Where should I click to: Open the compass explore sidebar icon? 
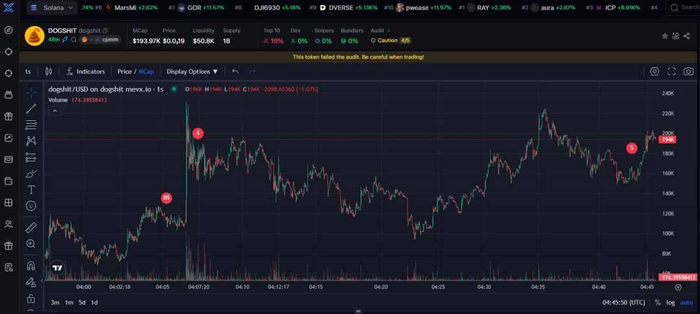click(8, 30)
